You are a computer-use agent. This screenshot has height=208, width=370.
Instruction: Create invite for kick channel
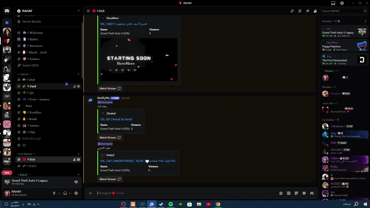(x=75, y=159)
